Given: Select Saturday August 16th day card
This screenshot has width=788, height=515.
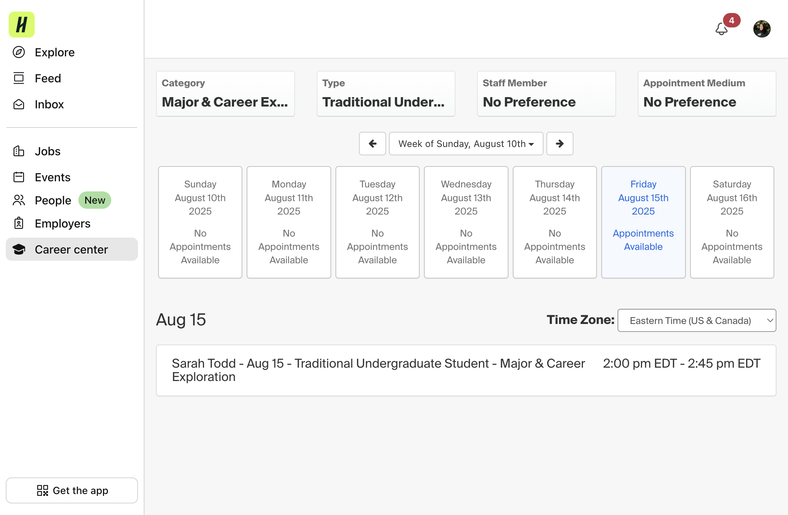Looking at the screenshot, I should (x=732, y=222).
